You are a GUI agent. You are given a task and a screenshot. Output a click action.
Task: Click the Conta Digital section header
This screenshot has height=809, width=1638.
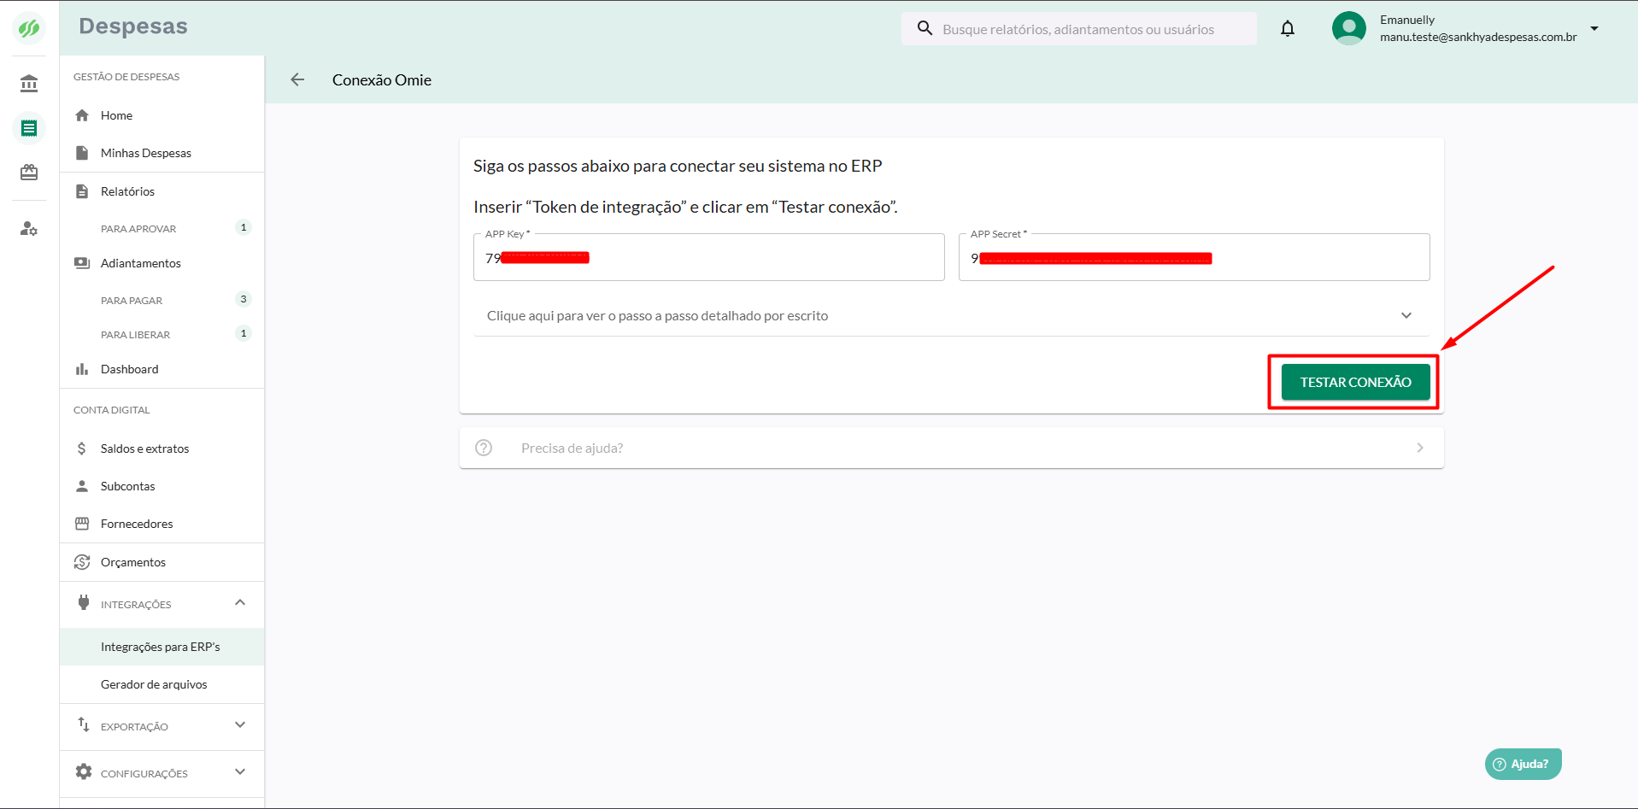coord(112,410)
